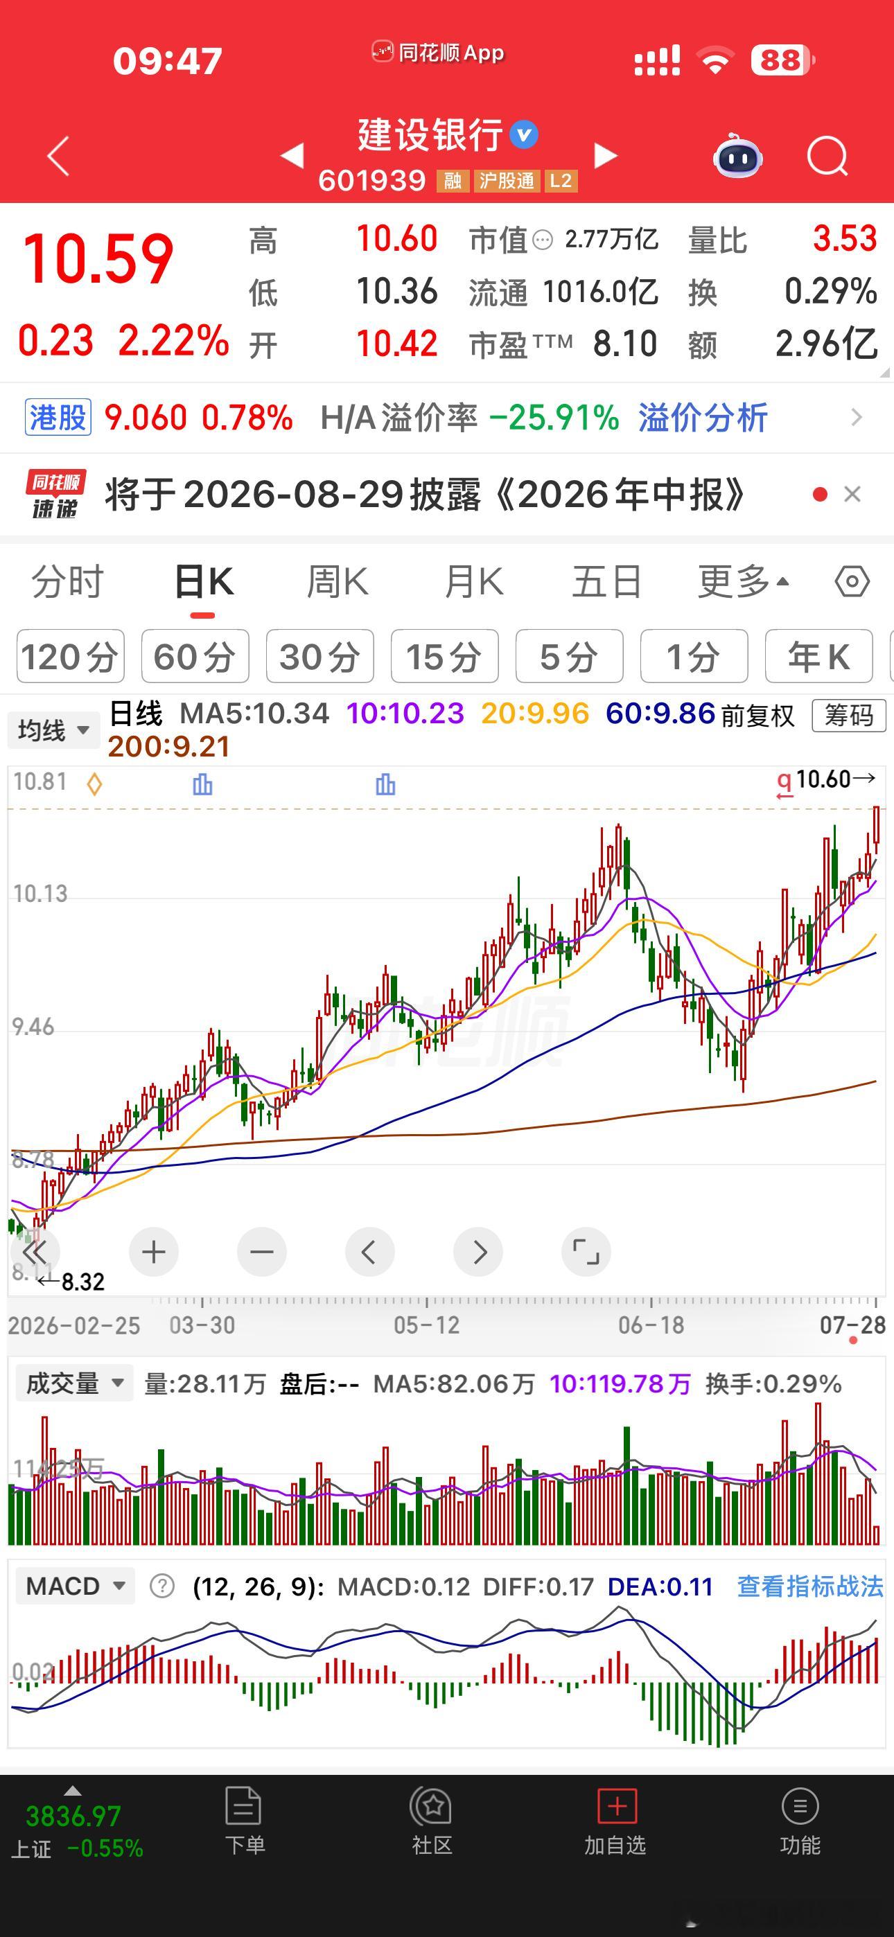Select the 15分 period button
894x1937 pixels.
[445, 657]
